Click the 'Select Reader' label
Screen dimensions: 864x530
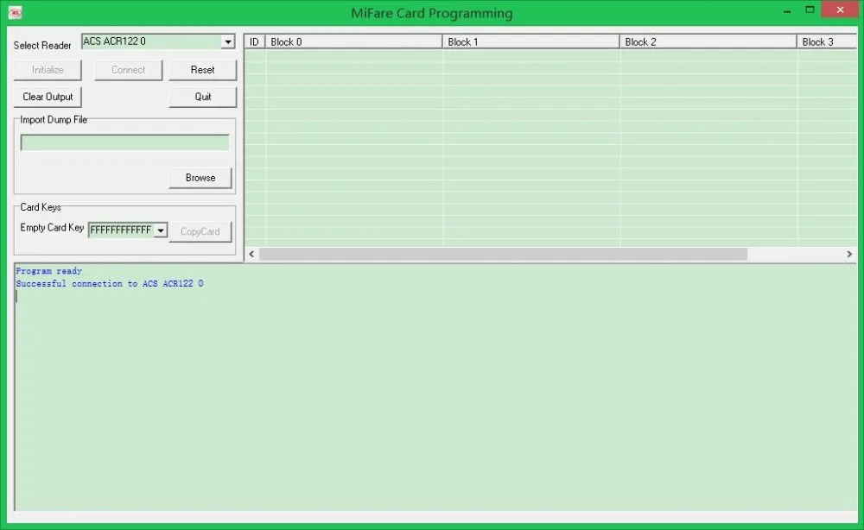pos(42,45)
